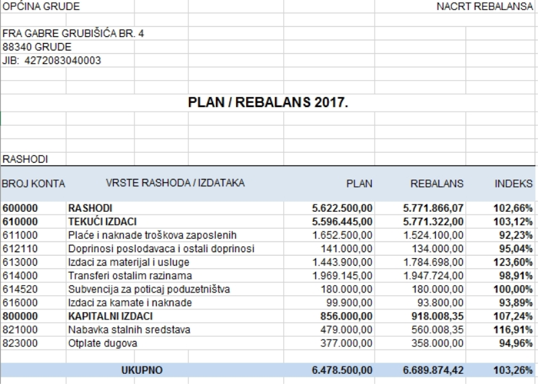538x384 pixels.
Task: Select account number 800000
Action: tap(20, 316)
